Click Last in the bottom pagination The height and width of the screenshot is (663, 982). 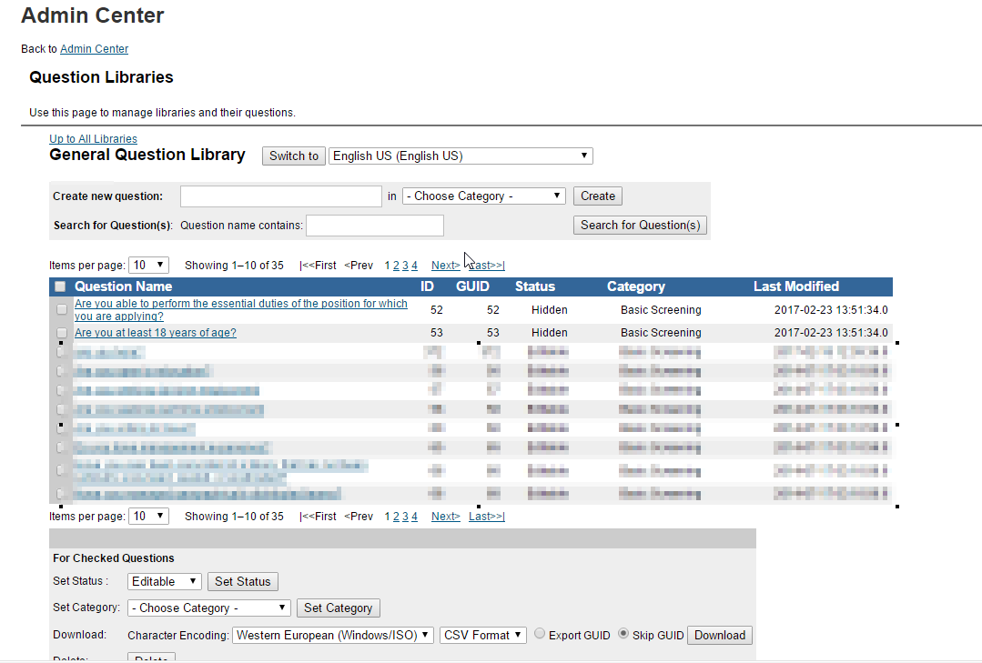[487, 517]
